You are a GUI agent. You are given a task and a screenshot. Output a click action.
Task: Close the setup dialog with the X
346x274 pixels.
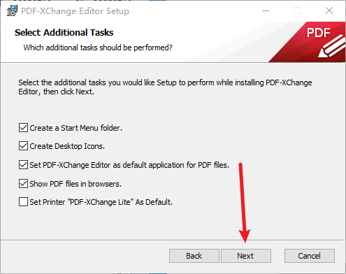point(329,10)
